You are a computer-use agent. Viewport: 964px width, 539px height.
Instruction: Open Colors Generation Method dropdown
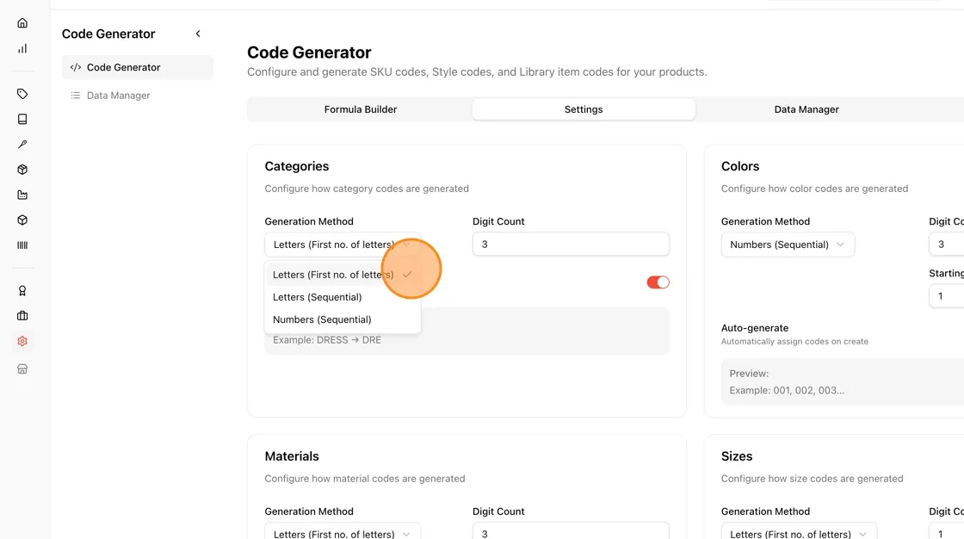[788, 245]
